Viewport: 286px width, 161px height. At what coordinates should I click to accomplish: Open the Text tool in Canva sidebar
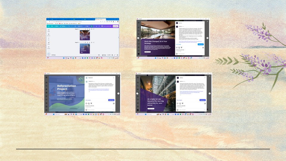click(x=49, y=39)
